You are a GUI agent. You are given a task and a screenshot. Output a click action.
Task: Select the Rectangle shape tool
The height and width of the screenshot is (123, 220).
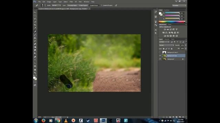pos(35,66)
